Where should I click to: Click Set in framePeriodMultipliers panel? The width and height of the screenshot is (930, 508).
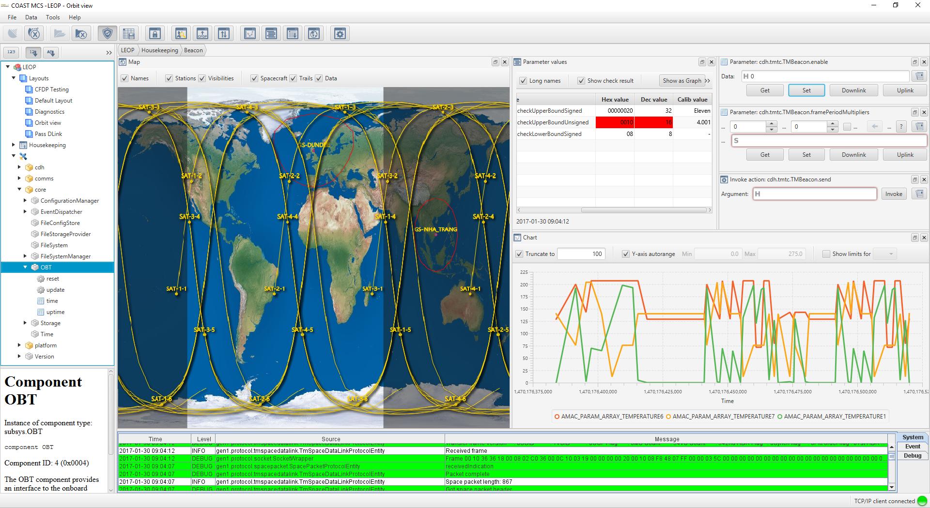point(806,155)
